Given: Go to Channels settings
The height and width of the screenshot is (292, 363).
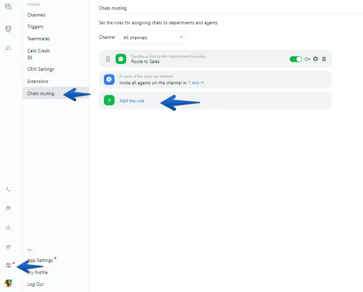Looking at the screenshot, I should coord(36,15).
